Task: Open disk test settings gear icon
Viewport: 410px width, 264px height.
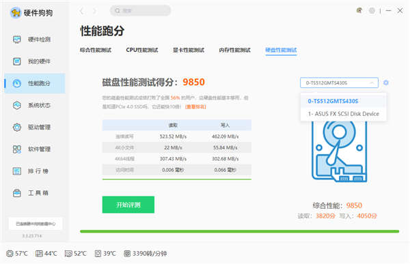Action: [x=386, y=83]
